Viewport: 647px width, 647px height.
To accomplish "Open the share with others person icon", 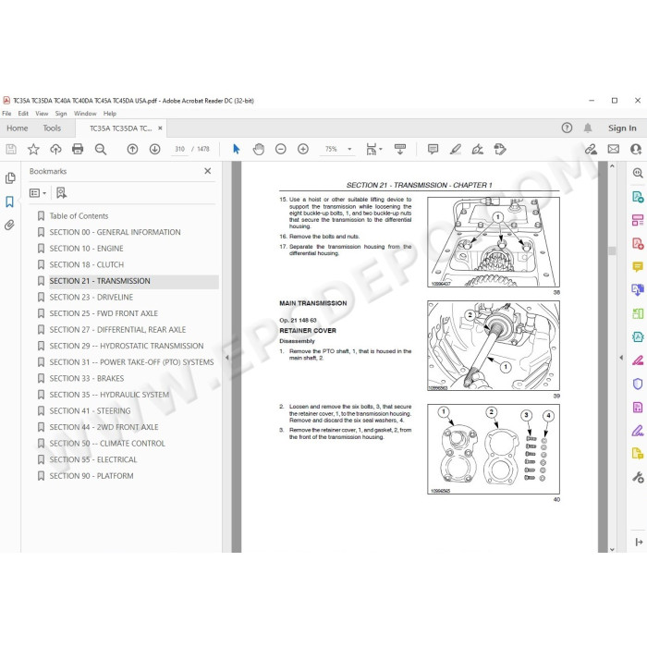I will pyautogui.click(x=636, y=149).
